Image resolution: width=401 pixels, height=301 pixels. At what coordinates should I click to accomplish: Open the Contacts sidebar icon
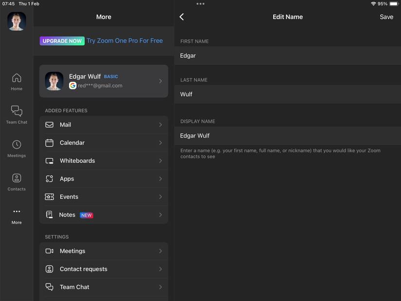[x=17, y=180]
